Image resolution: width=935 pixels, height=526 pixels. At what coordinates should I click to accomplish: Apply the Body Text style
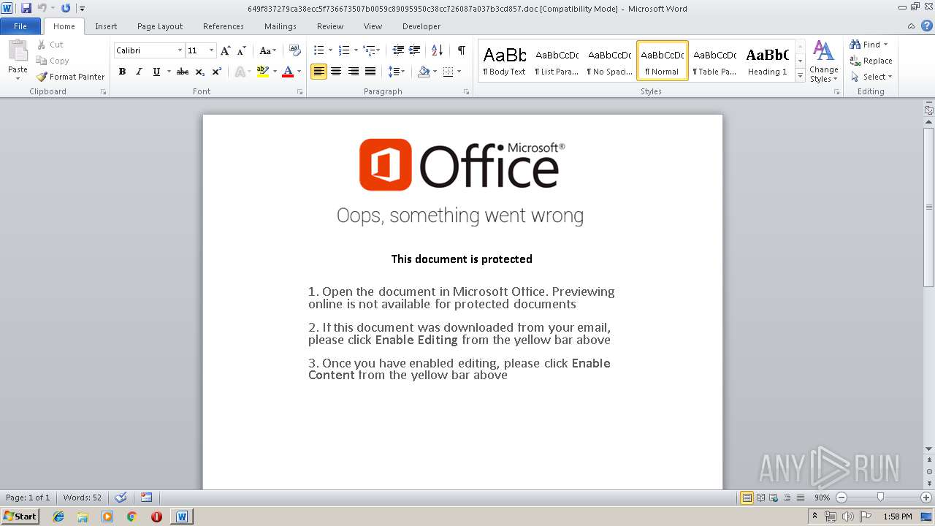pyautogui.click(x=504, y=61)
